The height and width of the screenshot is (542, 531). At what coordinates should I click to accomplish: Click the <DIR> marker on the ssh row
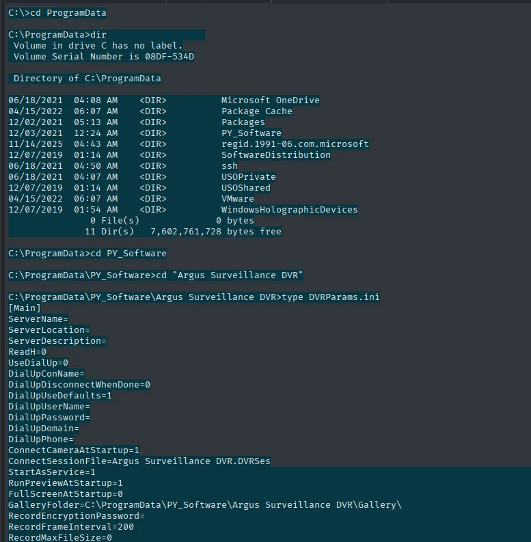click(153, 166)
